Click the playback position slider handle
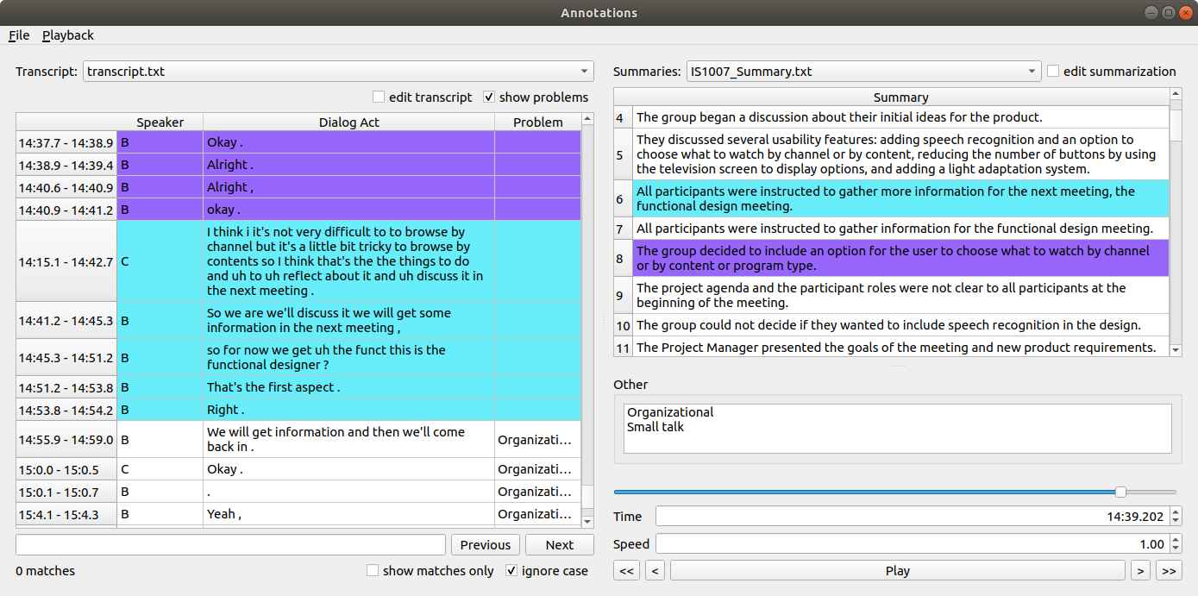 [x=1120, y=492]
